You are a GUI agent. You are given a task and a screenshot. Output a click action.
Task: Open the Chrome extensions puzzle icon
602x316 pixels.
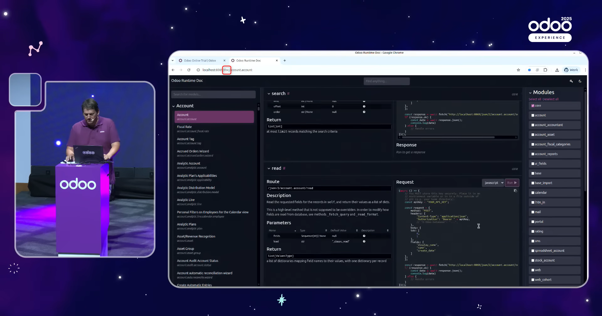(x=545, y=70)
